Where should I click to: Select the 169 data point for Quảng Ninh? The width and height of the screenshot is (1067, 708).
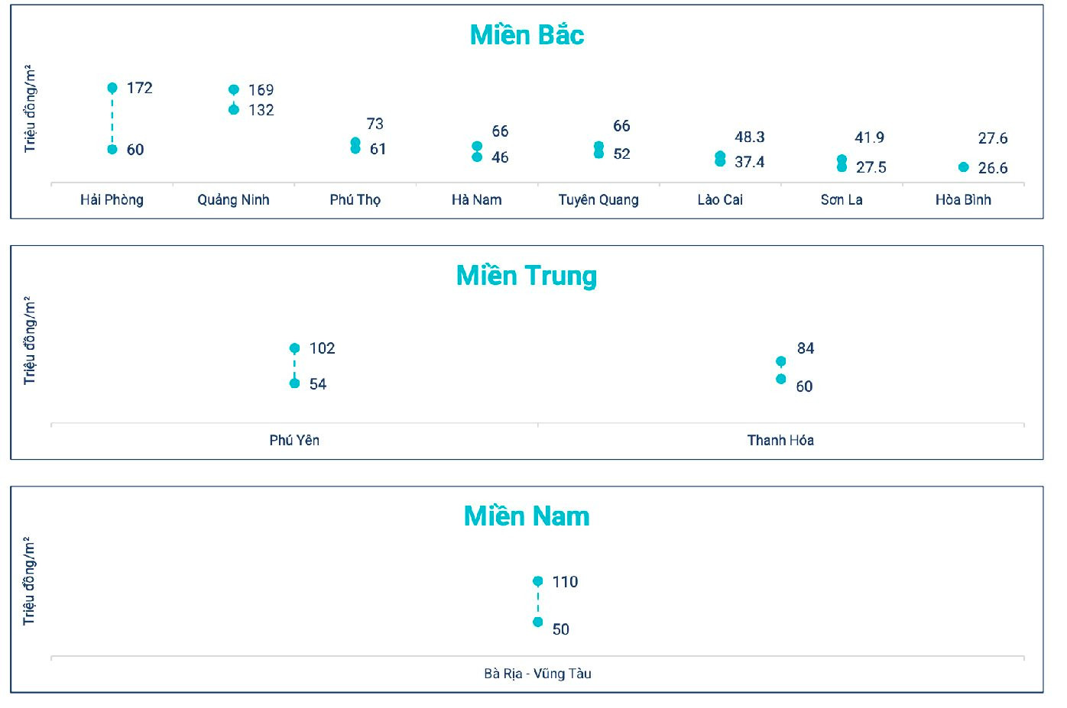click(x=234, y=90)
